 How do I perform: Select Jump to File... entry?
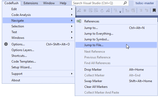116,45
